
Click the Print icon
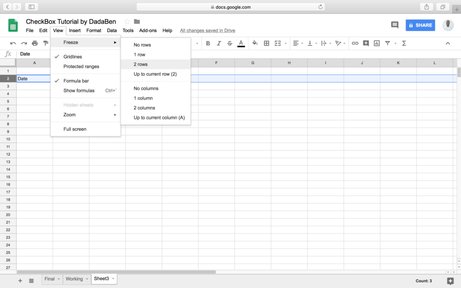[x=35, y=43]
